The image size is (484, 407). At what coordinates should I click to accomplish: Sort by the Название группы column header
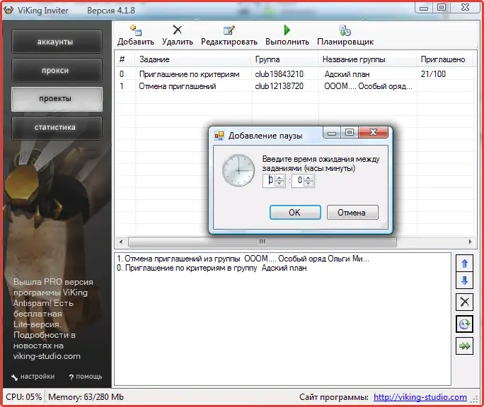(x=367, y=59)
